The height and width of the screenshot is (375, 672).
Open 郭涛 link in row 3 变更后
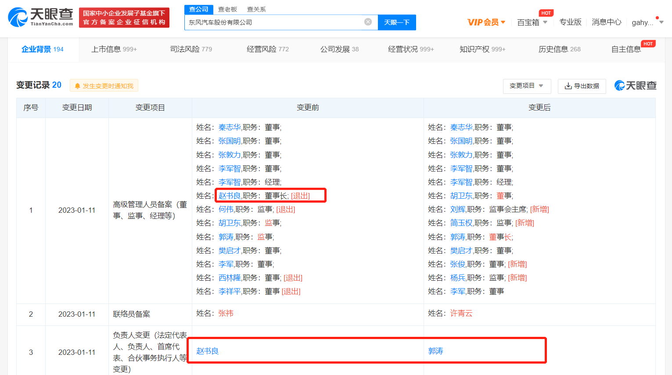pyautogui.click(x=435, y=351)
